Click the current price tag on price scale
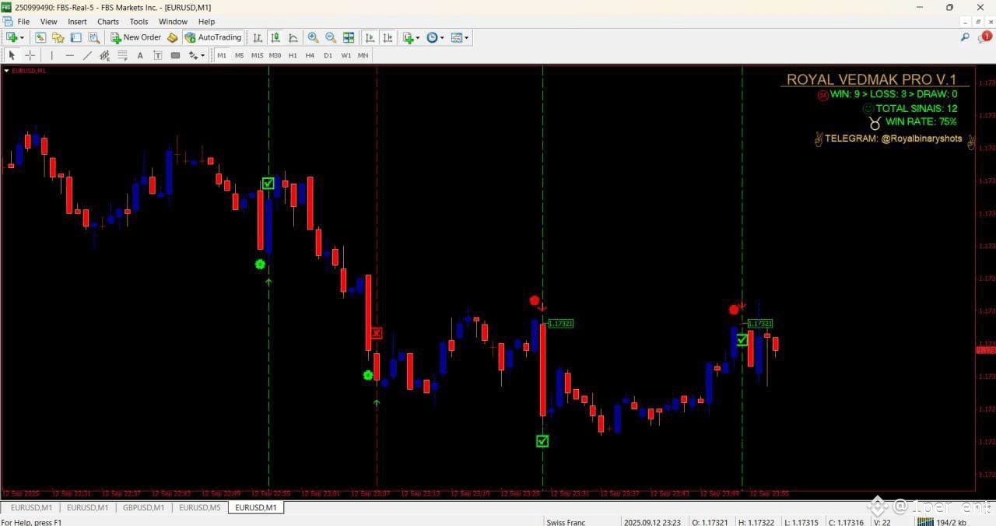 pos(986,350)
